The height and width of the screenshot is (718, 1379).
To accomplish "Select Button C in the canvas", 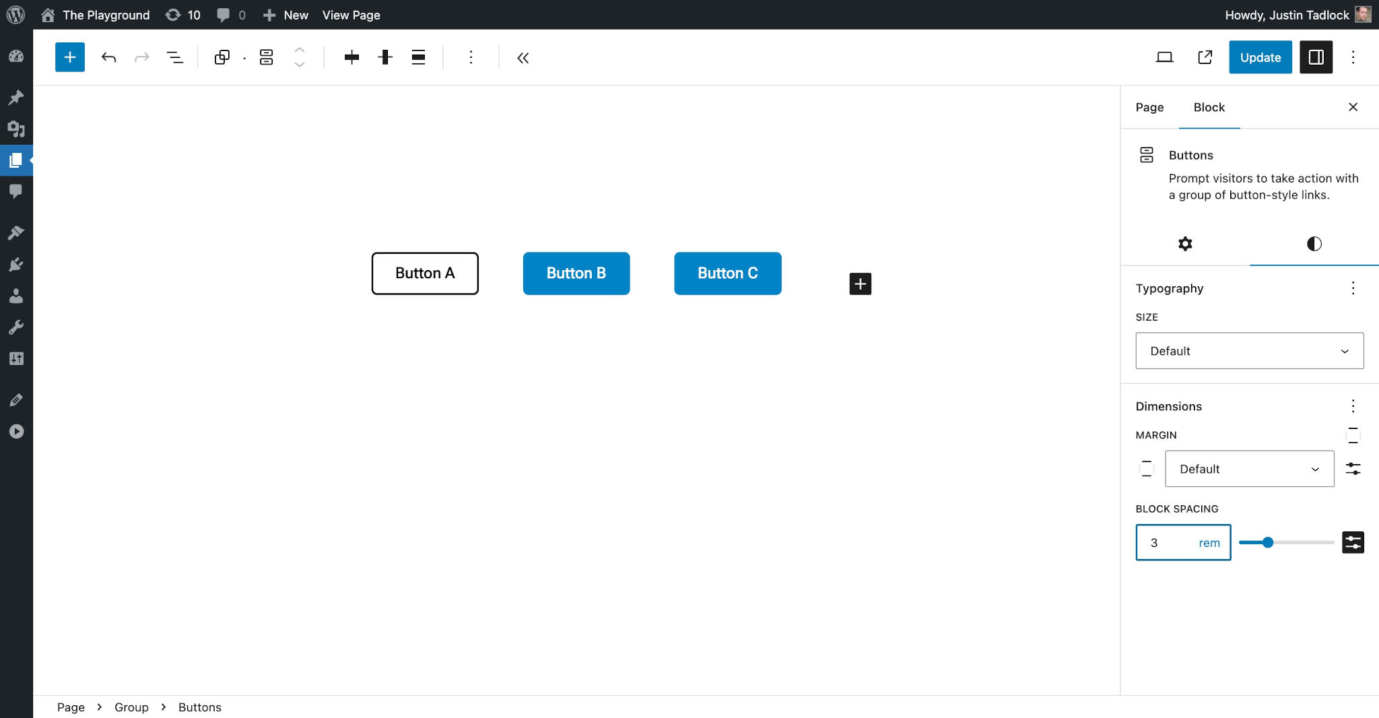I will [x=728, y=273].
